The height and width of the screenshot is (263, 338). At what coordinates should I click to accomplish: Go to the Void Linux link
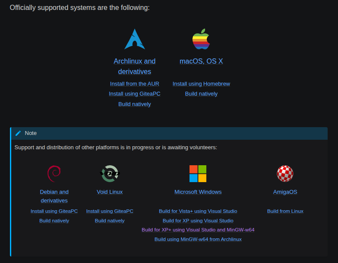click(110, 192)
